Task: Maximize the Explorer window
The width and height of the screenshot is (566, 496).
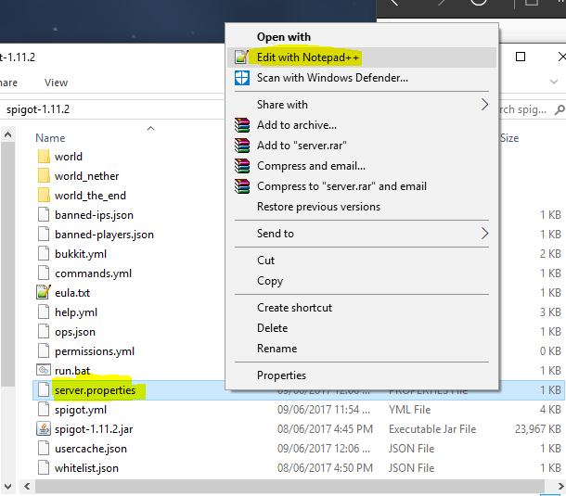Action: click(x=521, y=57)
